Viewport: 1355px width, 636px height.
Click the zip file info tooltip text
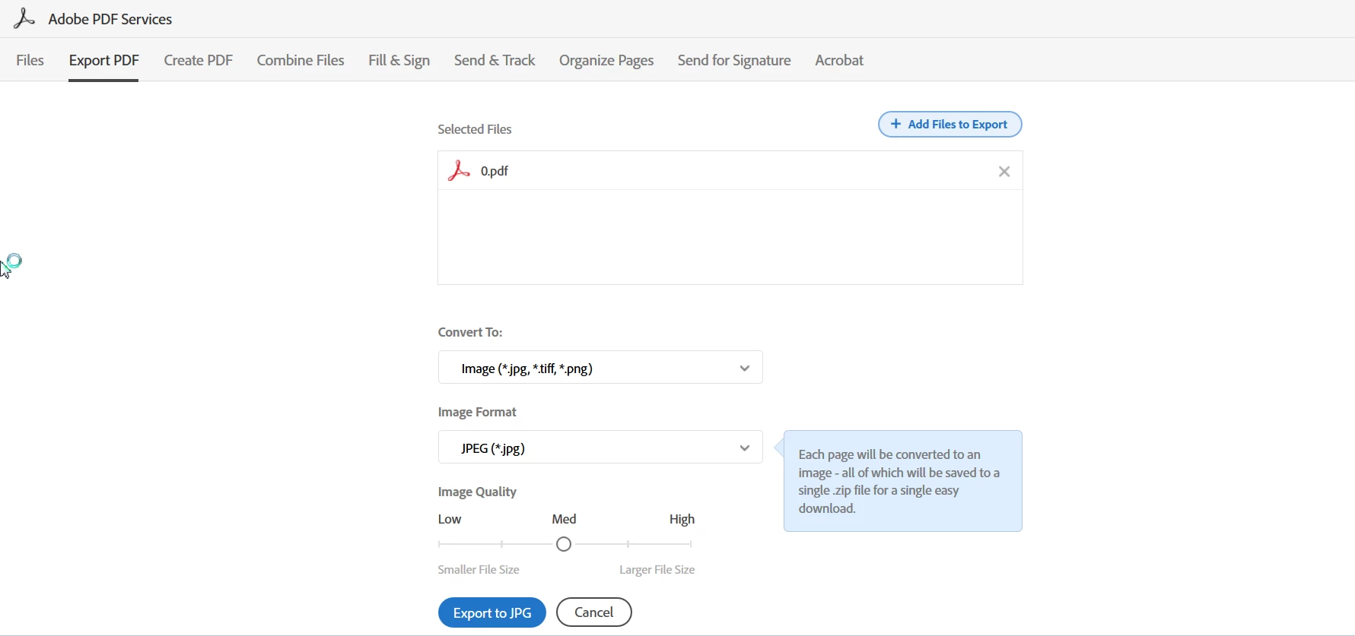pos(901,482)
